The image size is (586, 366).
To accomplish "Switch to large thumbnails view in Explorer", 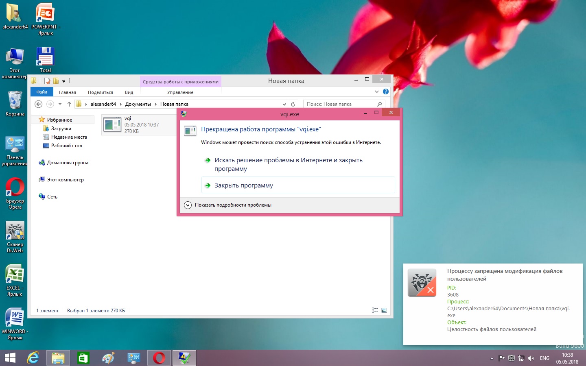I will tap(384, 311).
